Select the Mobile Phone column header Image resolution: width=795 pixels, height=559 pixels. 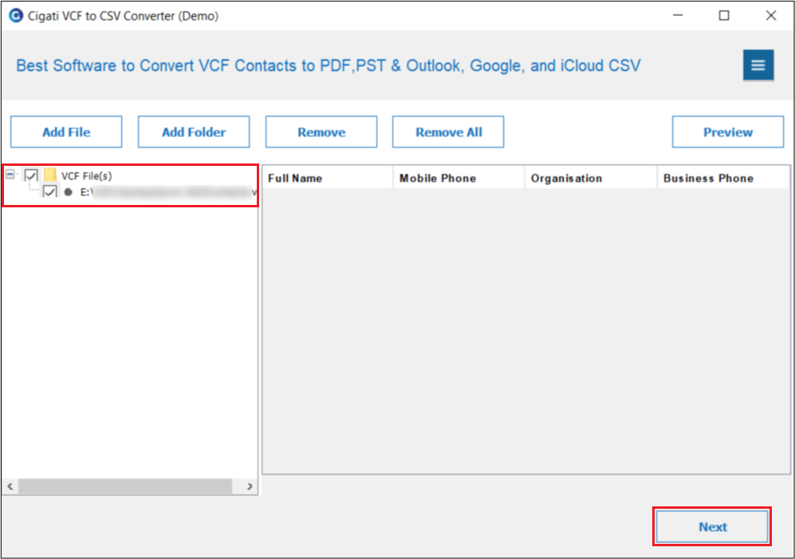pyautogui.click(x=459, y=178)
